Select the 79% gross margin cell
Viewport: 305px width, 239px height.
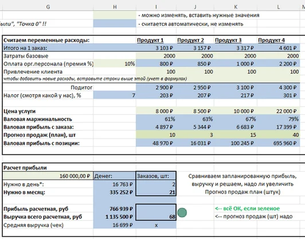[x=279, y=119]
